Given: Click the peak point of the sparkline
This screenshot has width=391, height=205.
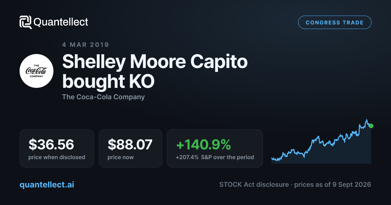Looking at the screenshot, I should point(367,120).
